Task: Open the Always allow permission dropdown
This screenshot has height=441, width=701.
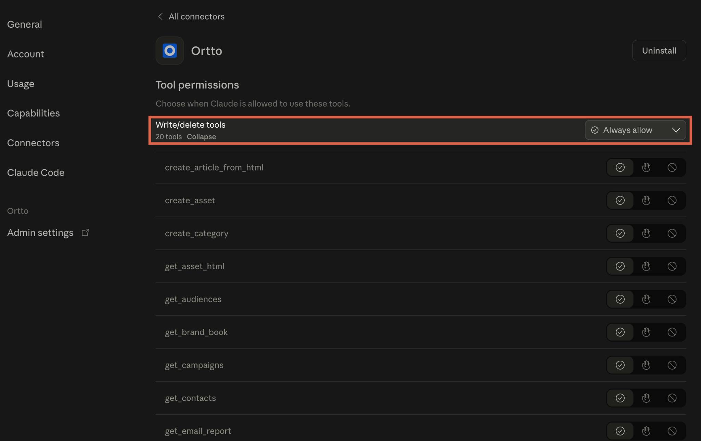Action: pos(635,130)
